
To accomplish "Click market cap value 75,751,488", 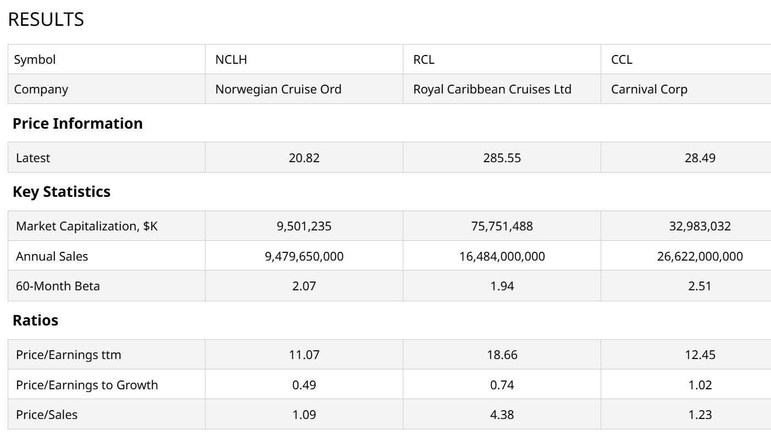I will coord(502,226).
